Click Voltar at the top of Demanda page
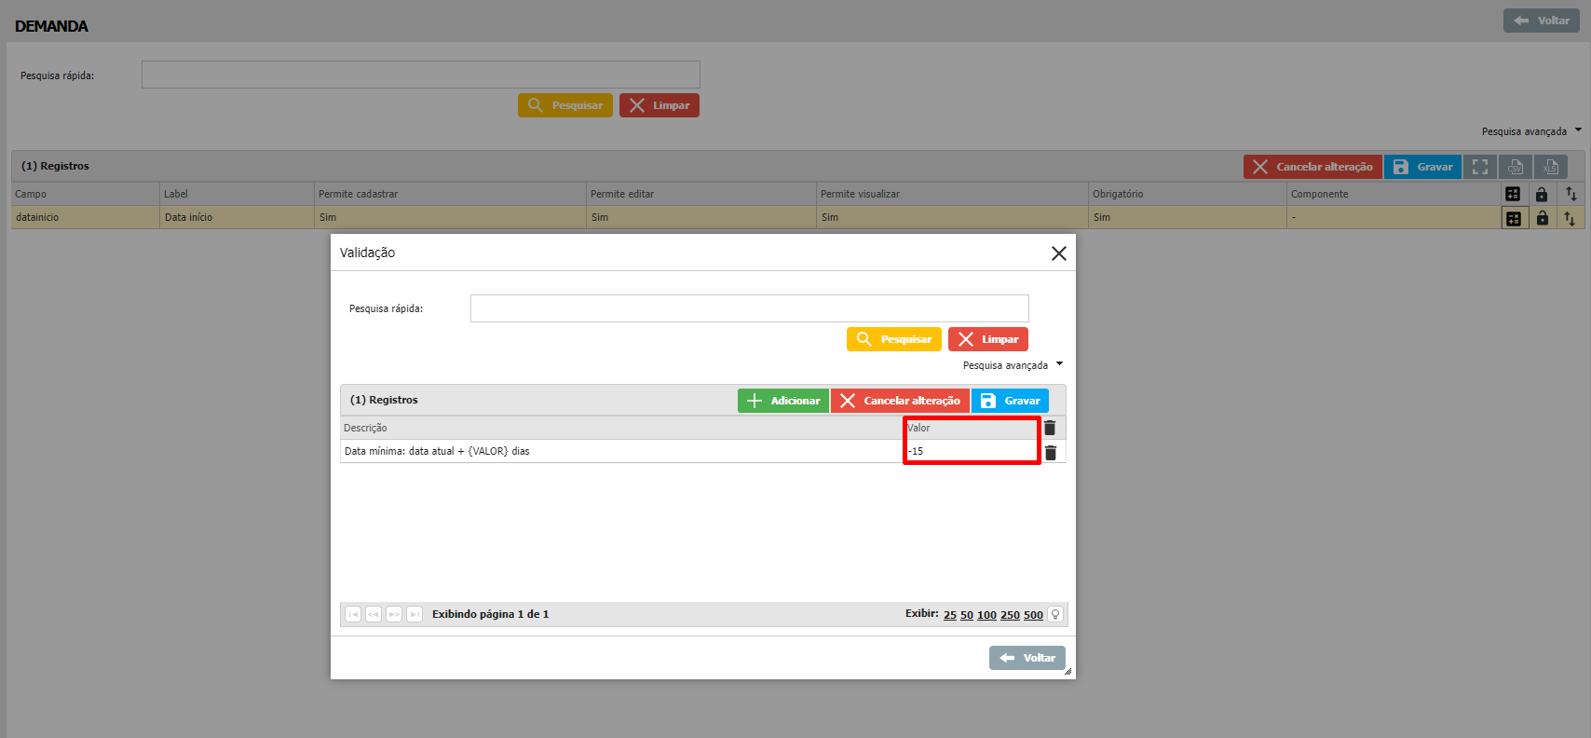Screen dimensions: 1591x738 [x=1542, y=20]
